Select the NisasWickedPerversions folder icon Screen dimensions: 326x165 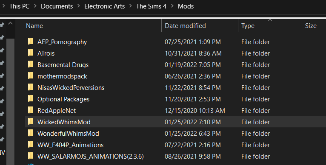[x=31, y=87]
